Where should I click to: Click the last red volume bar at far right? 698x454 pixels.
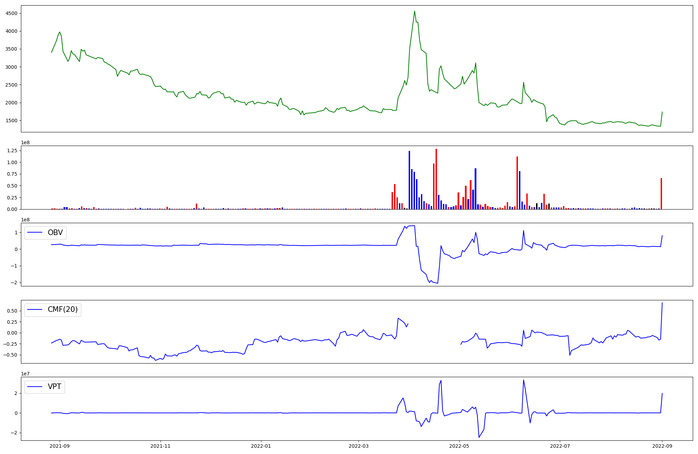(661, 194)
